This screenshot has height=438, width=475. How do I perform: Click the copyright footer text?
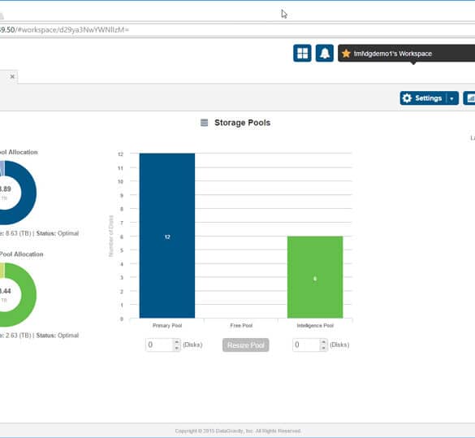[238, 431]
